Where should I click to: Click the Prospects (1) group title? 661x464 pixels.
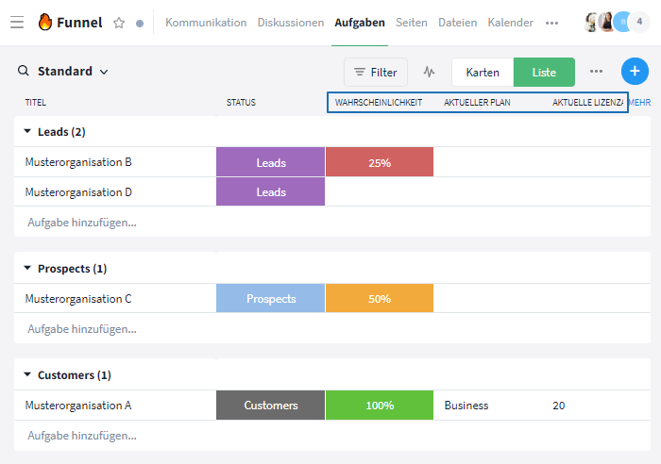pyautogui.click(x=72, y=268)
